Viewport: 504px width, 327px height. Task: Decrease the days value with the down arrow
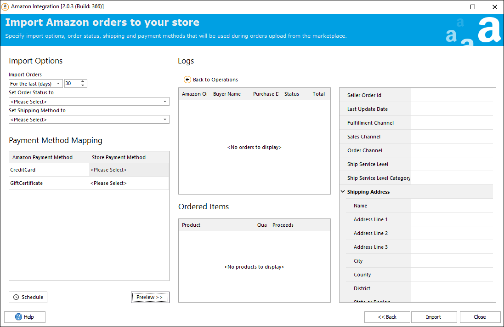coord(83,86)
